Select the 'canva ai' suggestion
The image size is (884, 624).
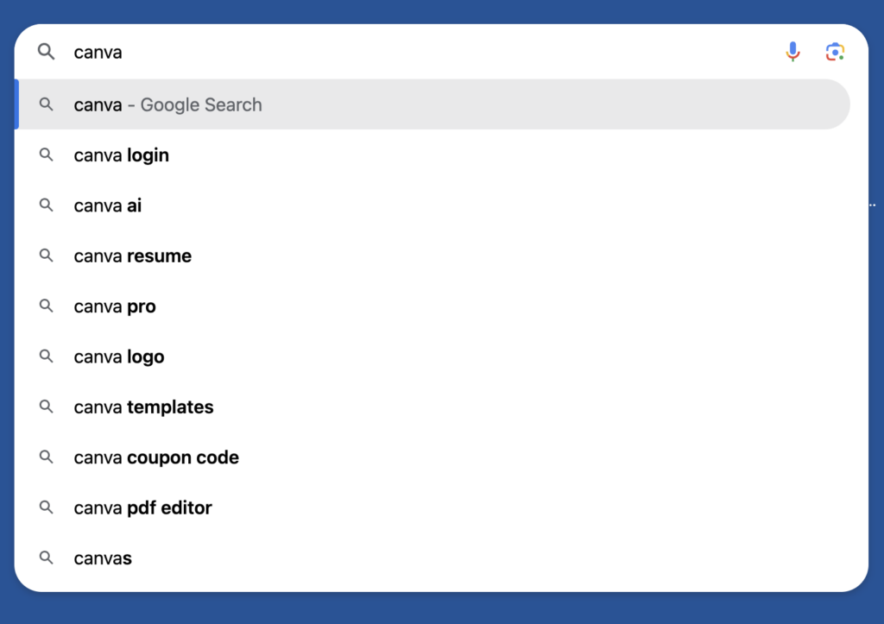pos(107,205)
